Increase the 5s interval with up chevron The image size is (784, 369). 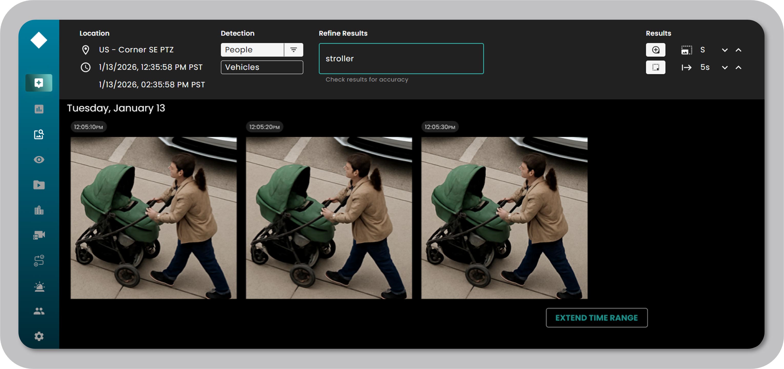[738, 67]
